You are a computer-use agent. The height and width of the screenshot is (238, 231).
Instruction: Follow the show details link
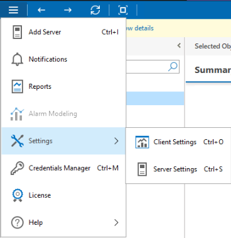click(x=140, y=28)
